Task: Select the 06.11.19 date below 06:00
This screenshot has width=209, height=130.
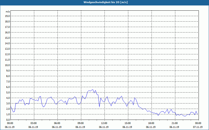Action: coord(57,127)
